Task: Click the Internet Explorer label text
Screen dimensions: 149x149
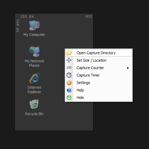Action: click(x=34, y=90)
